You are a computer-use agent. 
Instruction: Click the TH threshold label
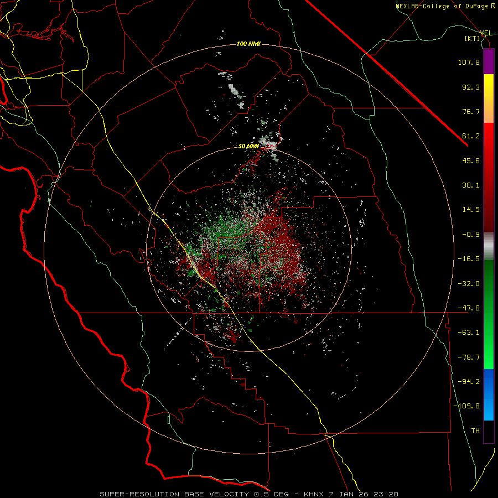tap(475, 431)
